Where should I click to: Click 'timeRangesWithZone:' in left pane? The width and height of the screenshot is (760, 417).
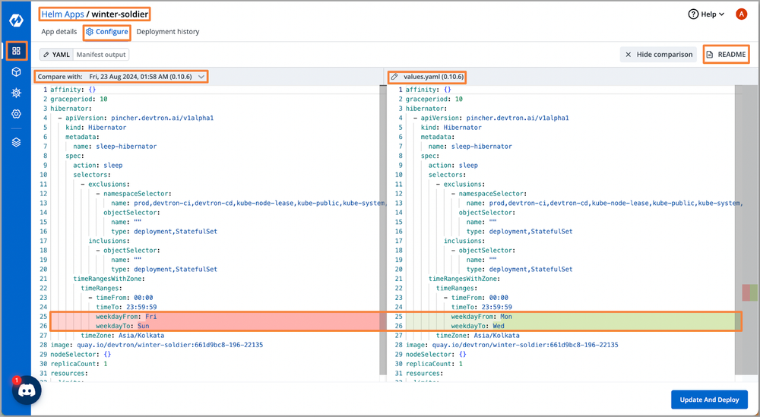click(x=109, y=279)
